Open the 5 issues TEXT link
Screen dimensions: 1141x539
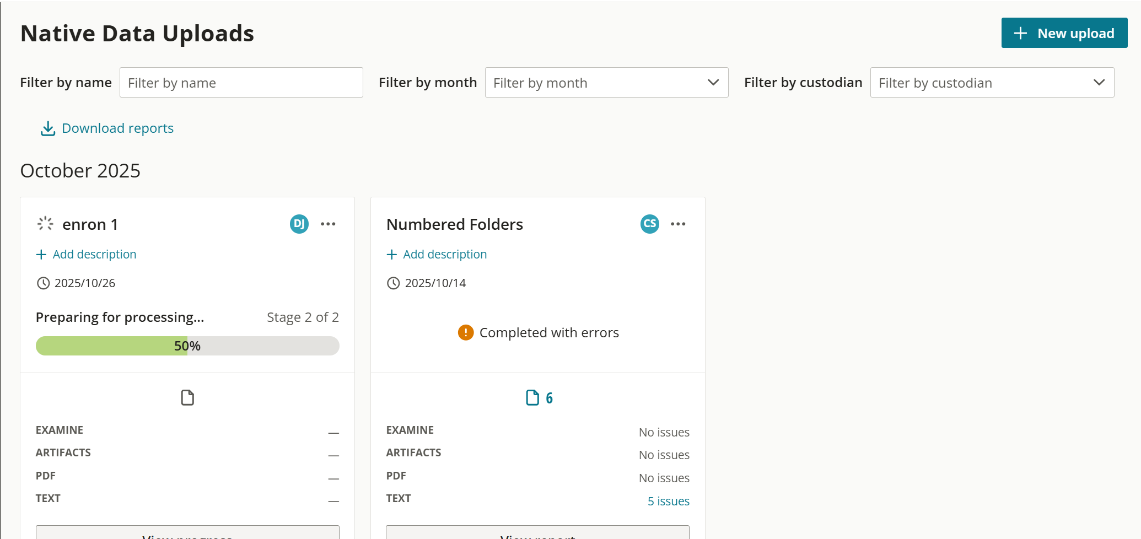pos(669,502)
